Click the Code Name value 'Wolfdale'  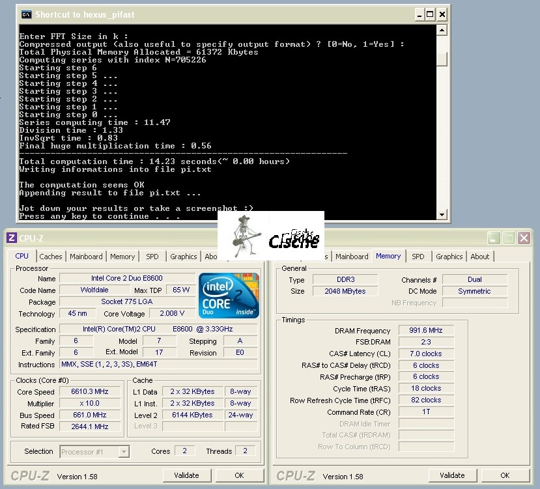pyautogui.click(x=94, y=290)
